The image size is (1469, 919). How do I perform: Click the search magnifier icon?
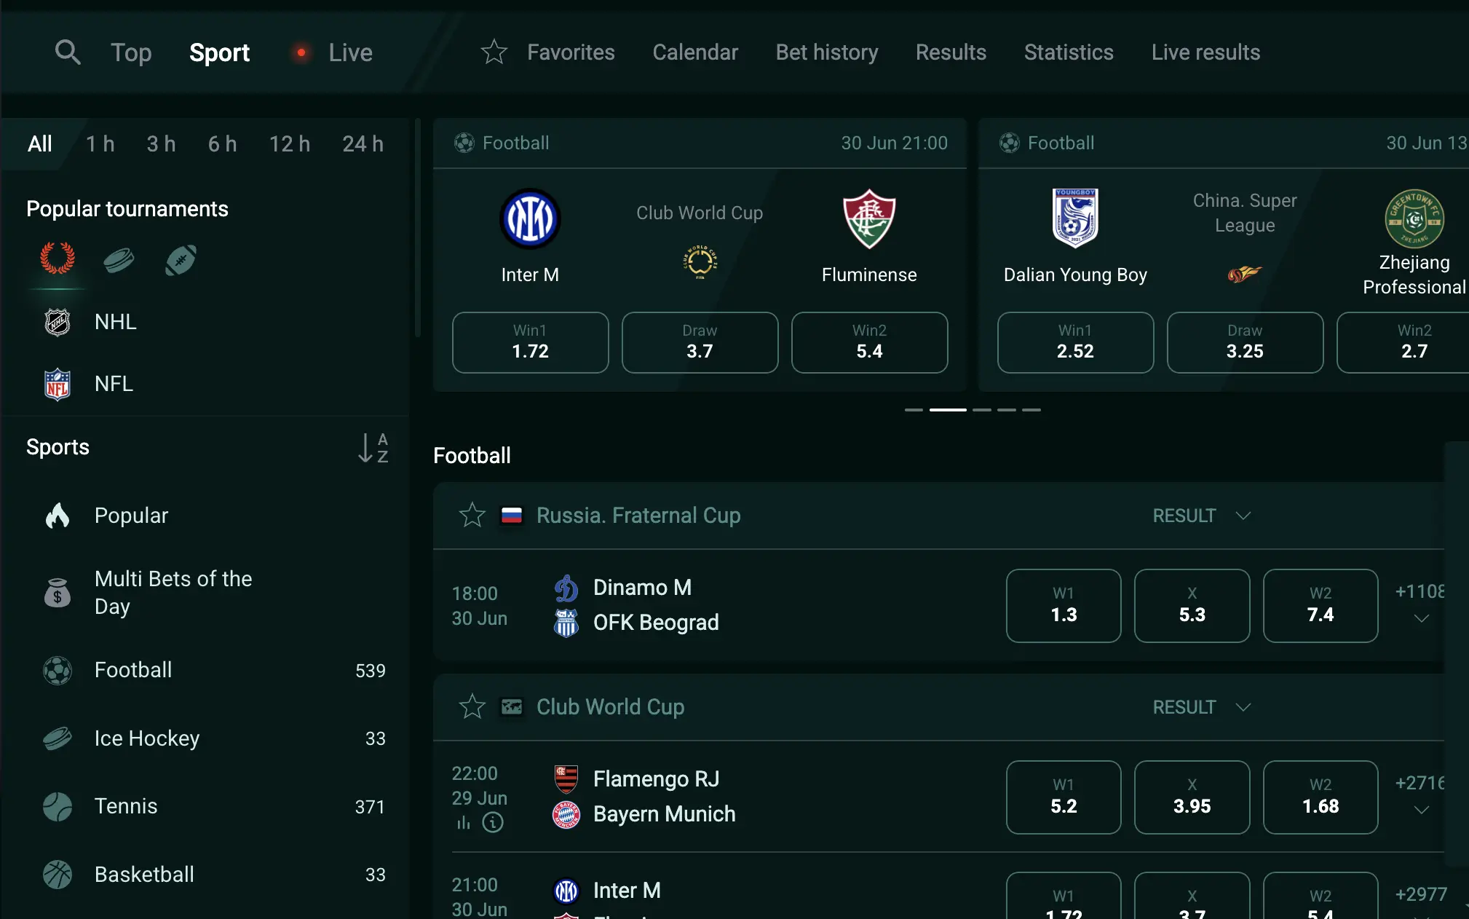click(68, 52)
